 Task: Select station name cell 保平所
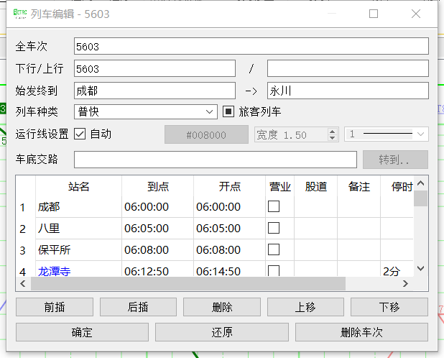tap(79, 250)
